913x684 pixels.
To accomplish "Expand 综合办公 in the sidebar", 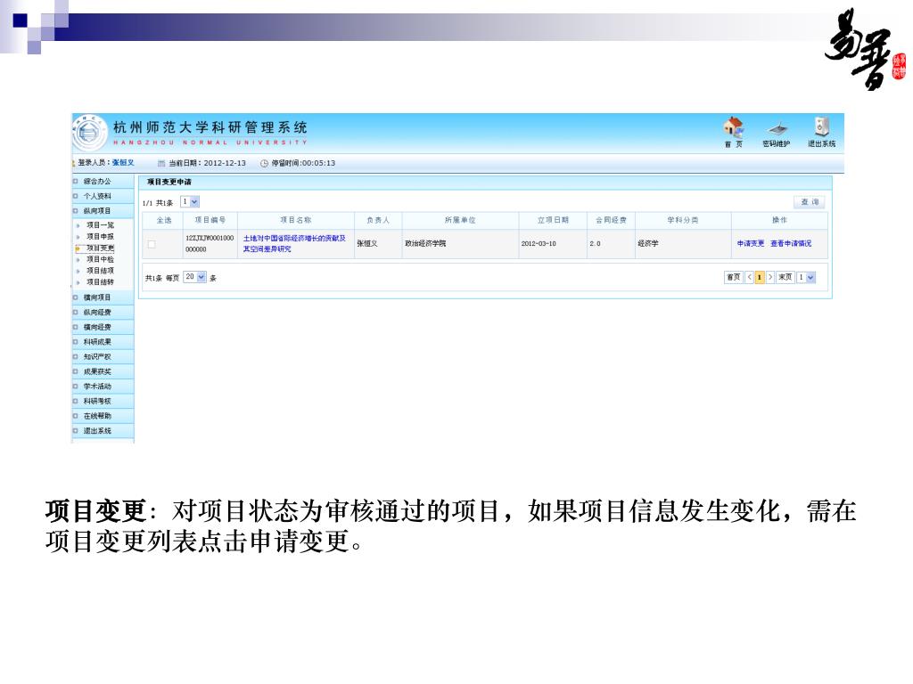I will tap(96, 182).
